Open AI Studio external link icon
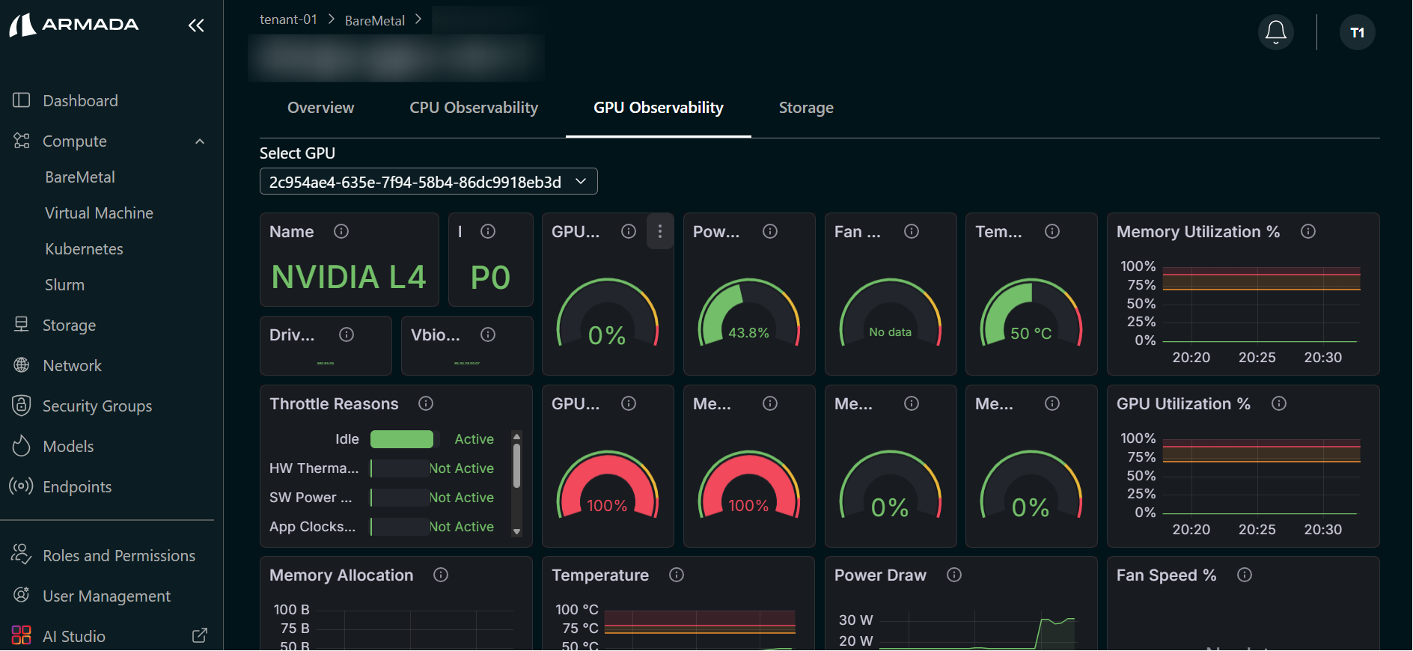Image resolution: width=1413 pixels, height=651 pixels. [x=200, y=636]
